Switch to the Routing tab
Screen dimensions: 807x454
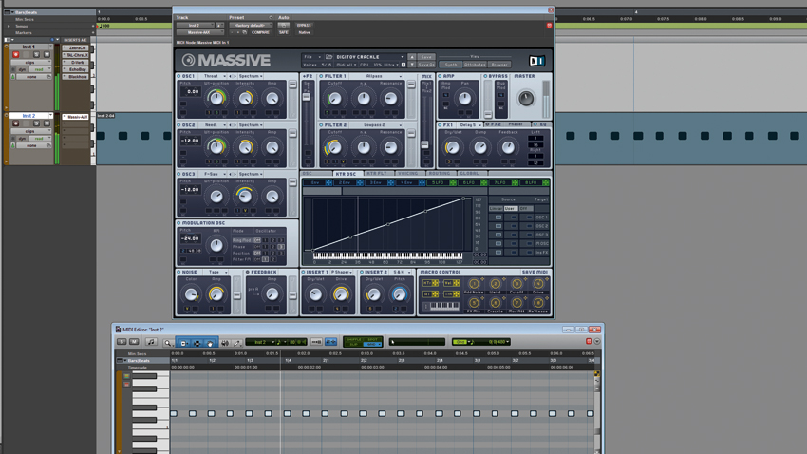click(x=440, y=174)
